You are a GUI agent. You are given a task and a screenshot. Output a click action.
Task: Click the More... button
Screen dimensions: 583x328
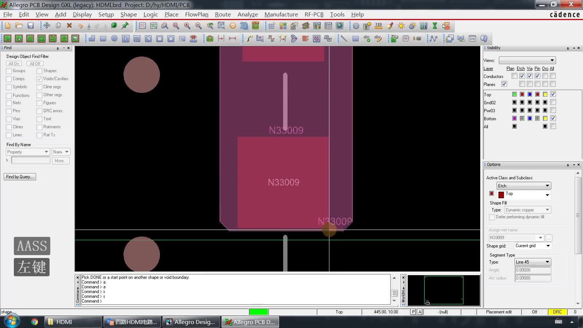click(x=60, y=160)
